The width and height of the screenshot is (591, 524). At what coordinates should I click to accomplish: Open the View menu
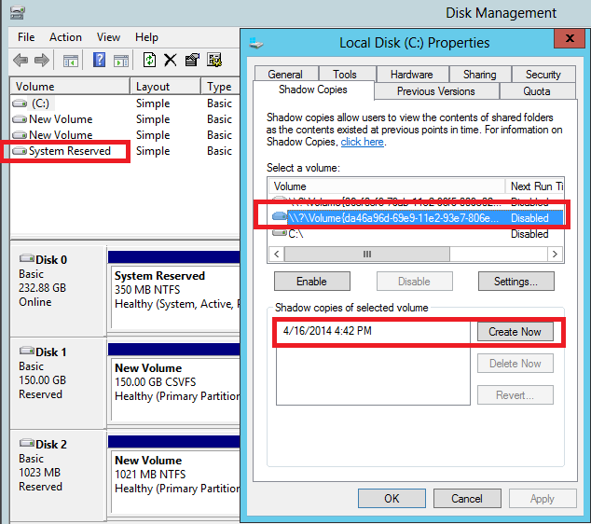point(108,37)
